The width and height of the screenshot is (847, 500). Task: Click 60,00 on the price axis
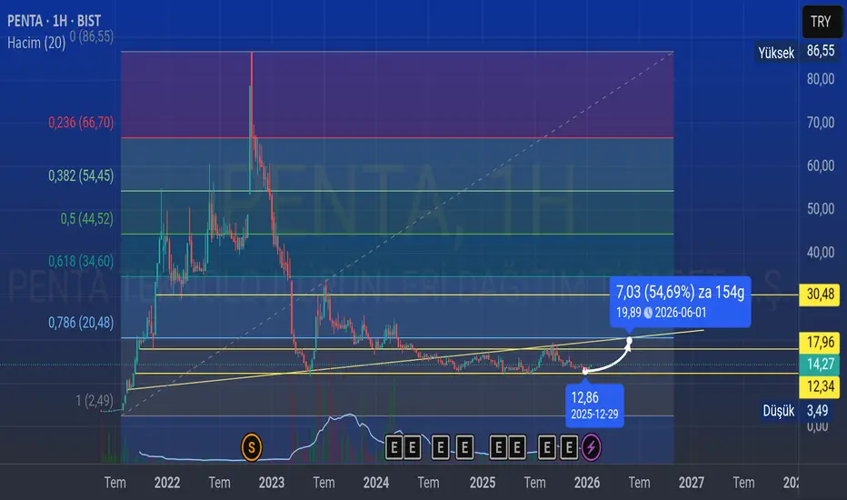821,166
